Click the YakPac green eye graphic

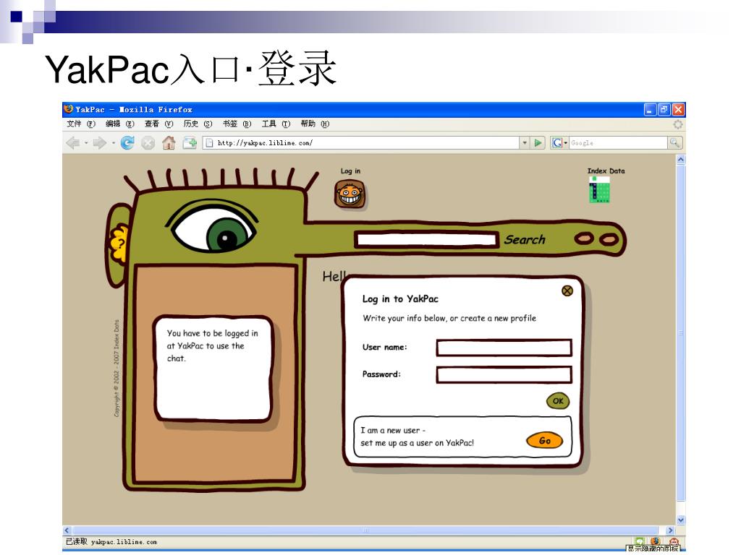(212, 228)
